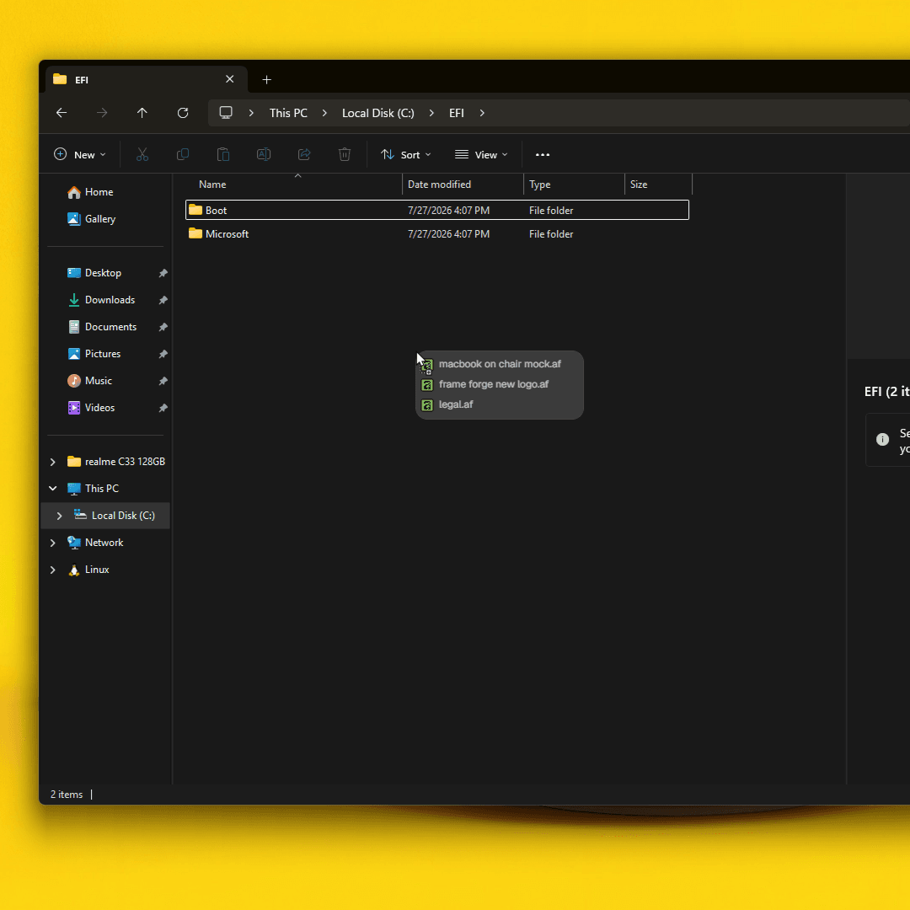Click the pin icon beside Downloads
Image resolution: width=910 pixels, height=910 pixels.
click(x=163, y=300)
